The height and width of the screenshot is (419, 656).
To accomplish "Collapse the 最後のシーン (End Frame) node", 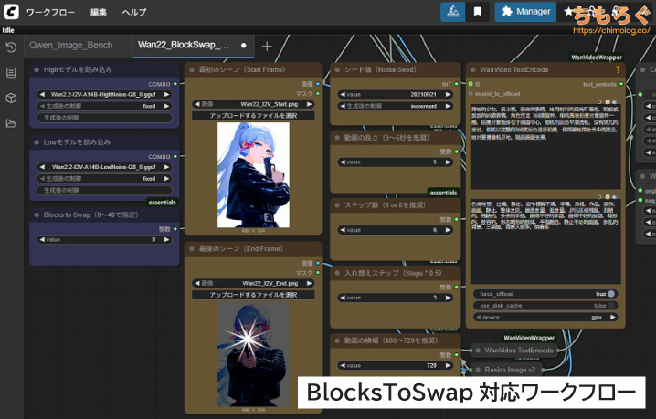I will pyautogui.click(x=192, y=249).
